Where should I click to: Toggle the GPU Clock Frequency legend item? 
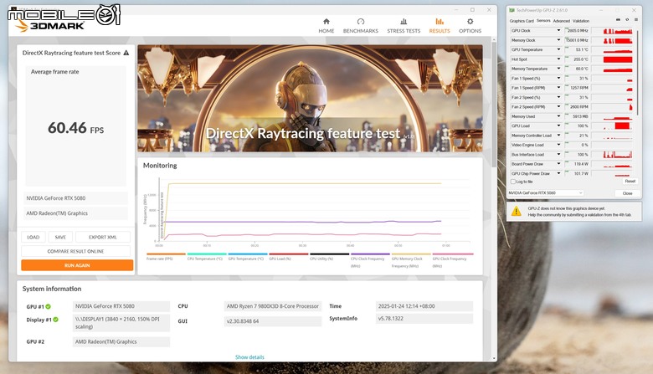click(452, 259)
